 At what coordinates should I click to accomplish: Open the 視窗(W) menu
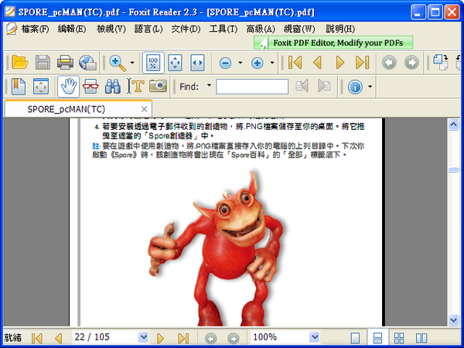299,29
